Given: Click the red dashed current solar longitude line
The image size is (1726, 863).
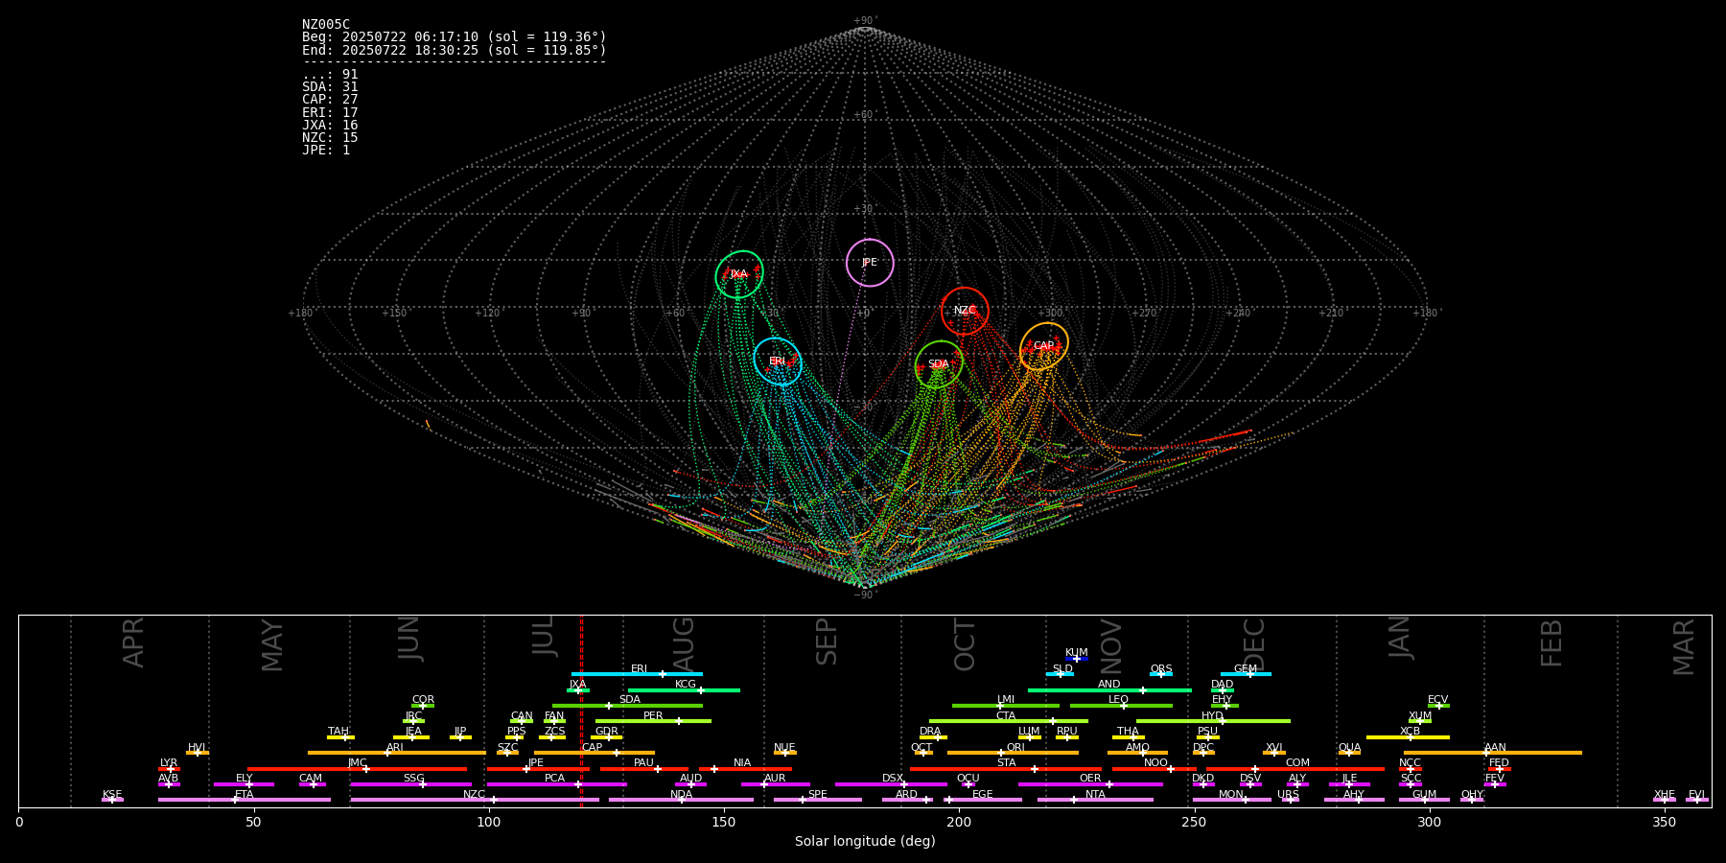Looking at the screenshot, I should (x=581, y=711).
